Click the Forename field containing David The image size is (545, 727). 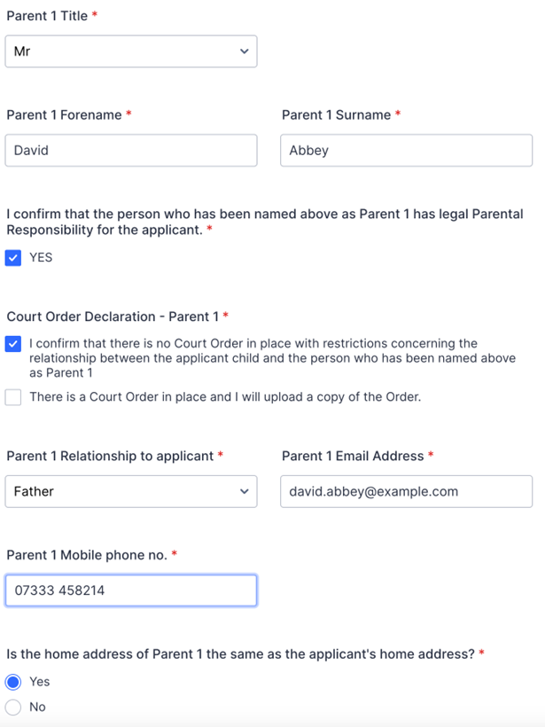click(x=131, y=150)
